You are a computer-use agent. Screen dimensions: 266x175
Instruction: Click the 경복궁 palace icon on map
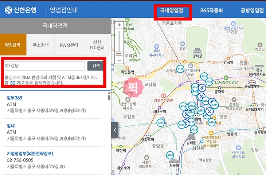[197, 51]
